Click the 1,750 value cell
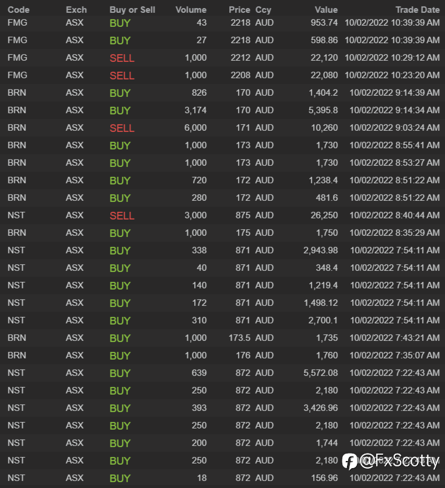The width and height of the screenshot is (445, 488). (327, 233)
